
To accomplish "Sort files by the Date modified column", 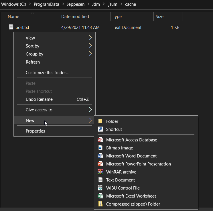I will pyautogui.click(x=75, y=17).
